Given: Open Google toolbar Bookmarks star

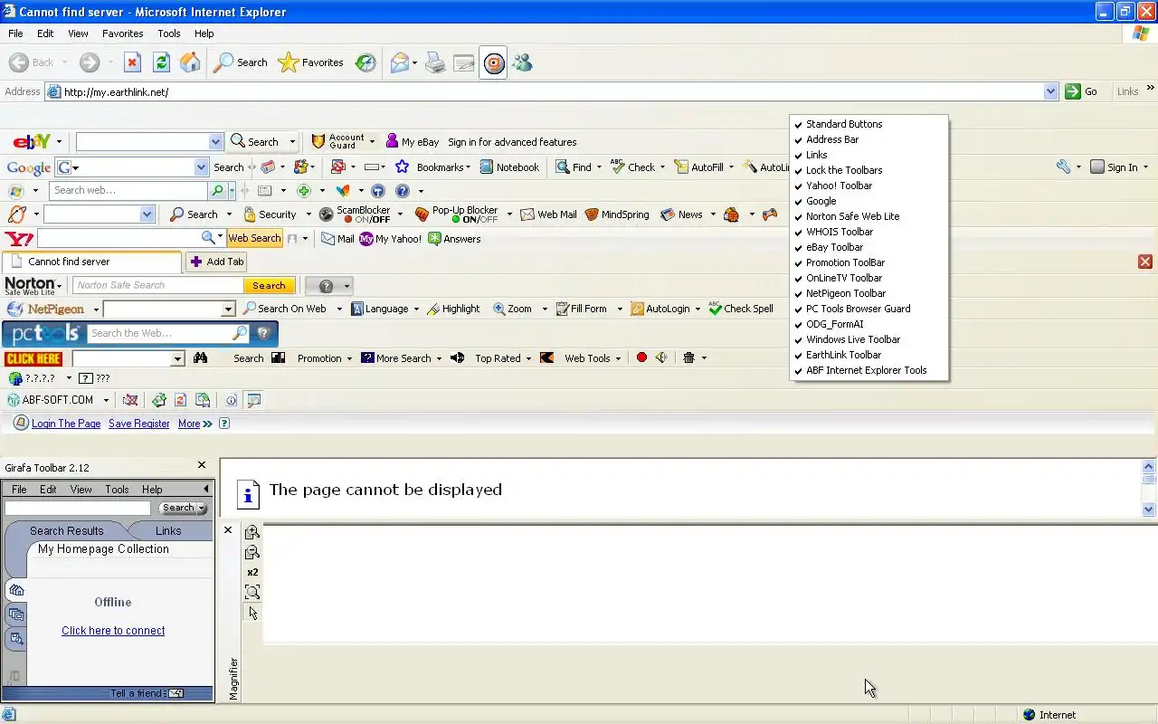Looking at the screenshot, I should (x=402, y=167).
